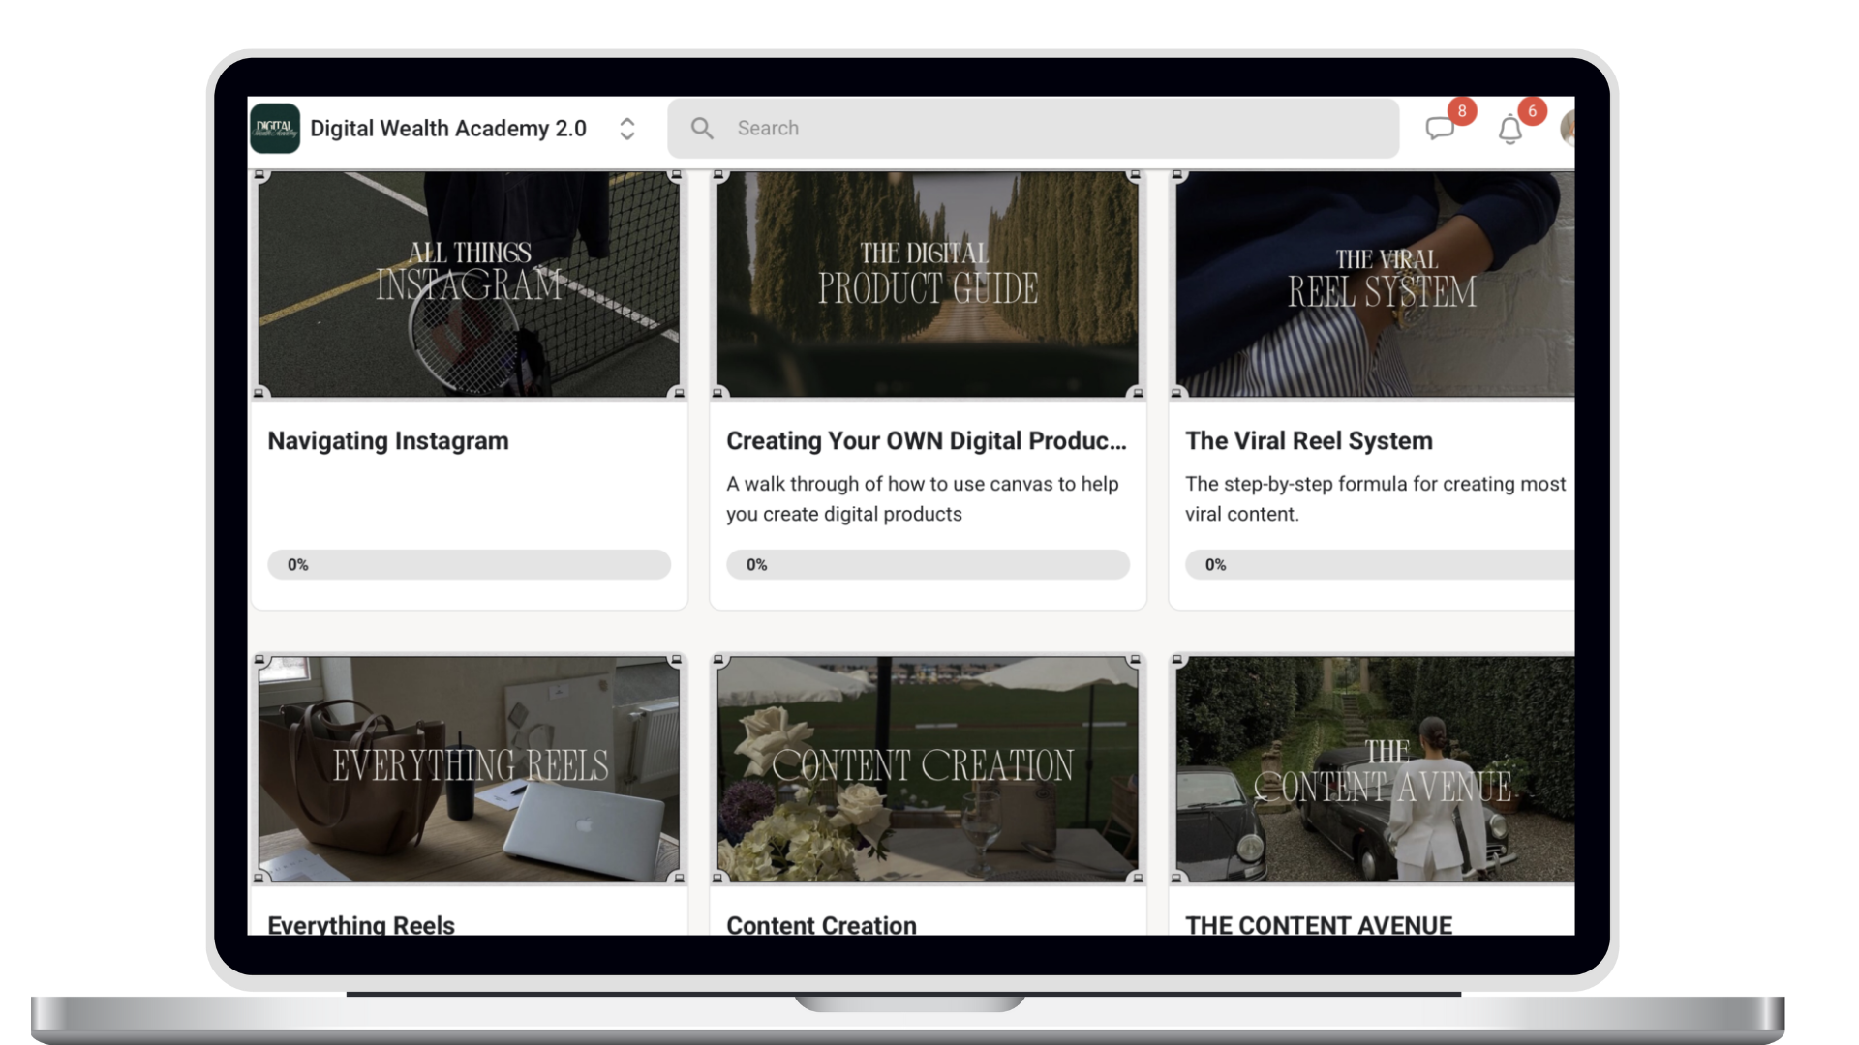1859x1045 pixels.
Task: Open the notifications bell icon
Action: click(1509, 129)
